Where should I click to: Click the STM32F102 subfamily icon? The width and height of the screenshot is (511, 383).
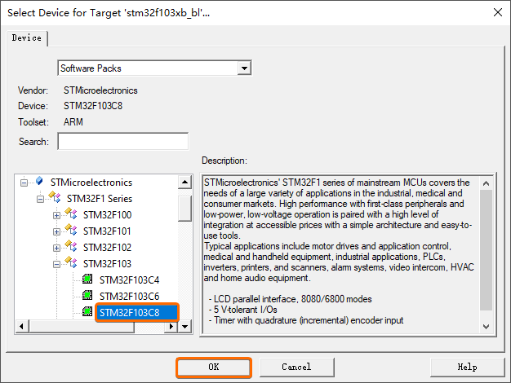[71, 245]
